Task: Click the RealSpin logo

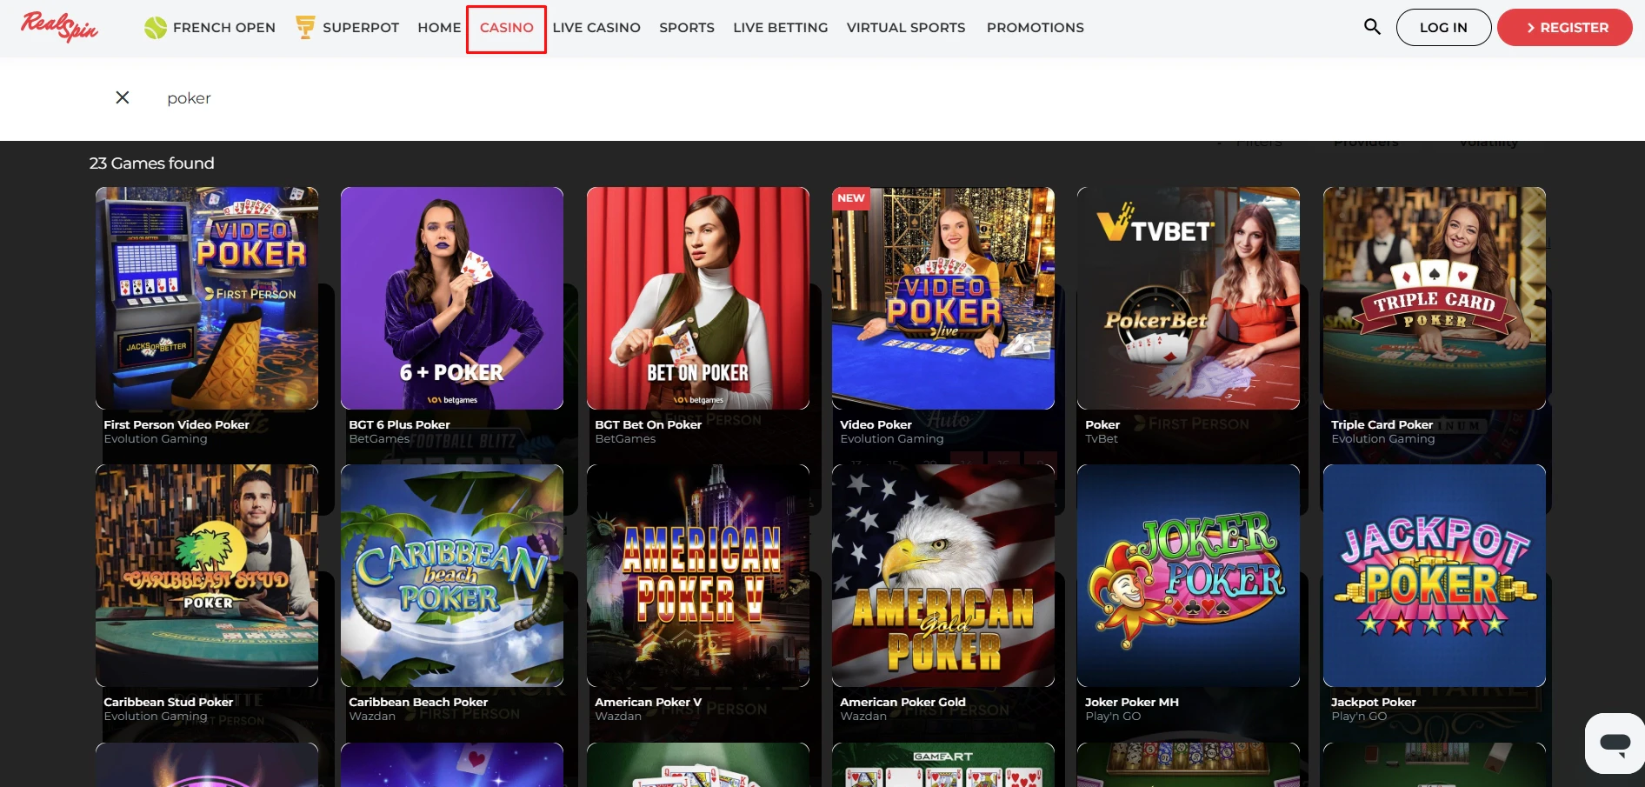Action: (x=59, y=27)
